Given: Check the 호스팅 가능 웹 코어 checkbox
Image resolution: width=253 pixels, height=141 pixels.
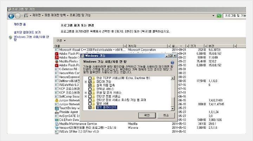Looking at the screenshot, I should pyautogui.click(x=90, y=100).
